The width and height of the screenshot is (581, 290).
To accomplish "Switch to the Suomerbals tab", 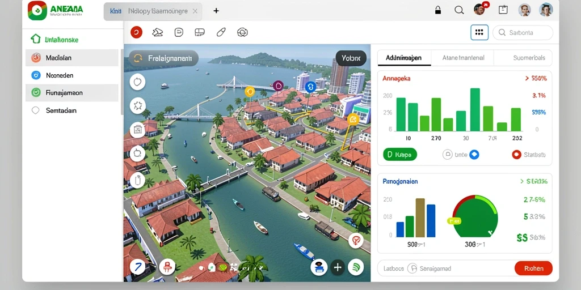I will pyautogui.click(x=529, y=58).
